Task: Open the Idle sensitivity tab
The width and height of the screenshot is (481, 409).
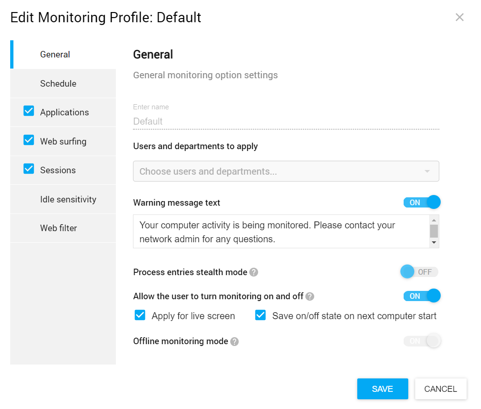Action: [x=68, y=200]
